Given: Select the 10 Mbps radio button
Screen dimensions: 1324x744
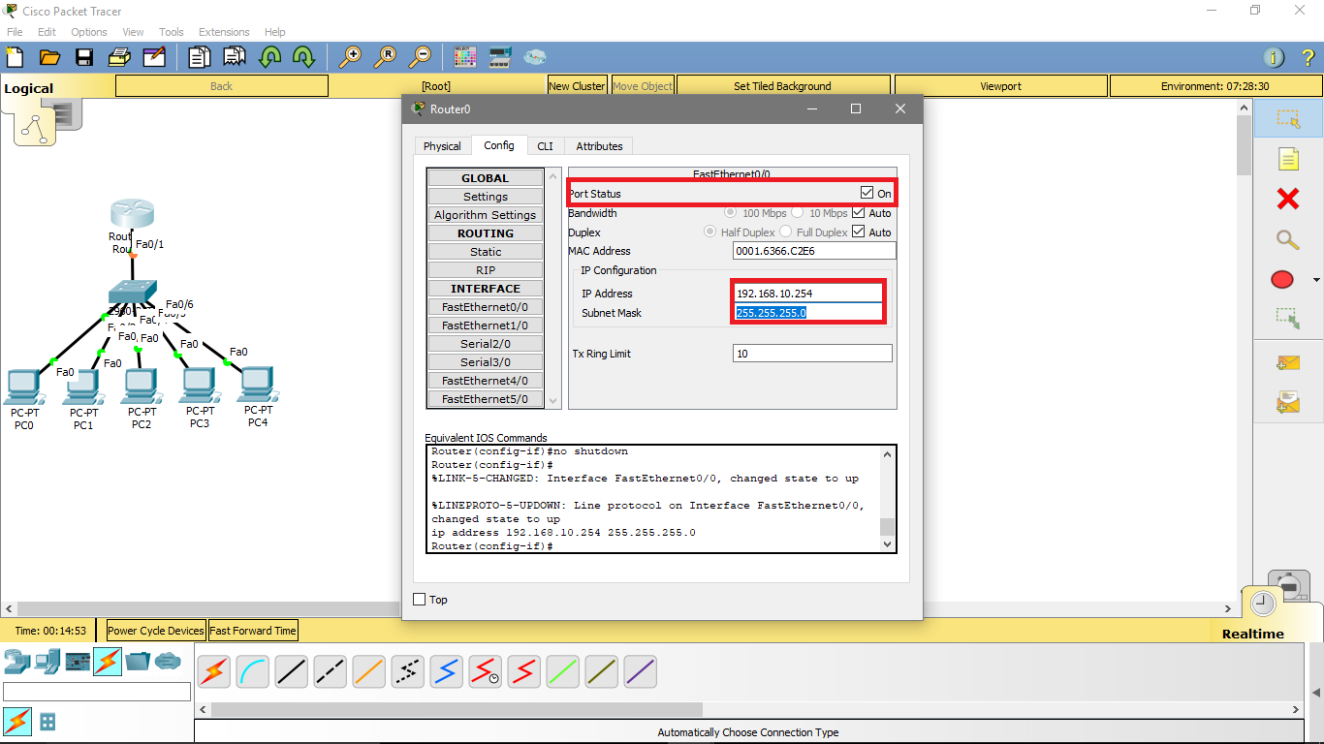Looking at the screenshot, I should pyautogui.click(x=798, y=212).
